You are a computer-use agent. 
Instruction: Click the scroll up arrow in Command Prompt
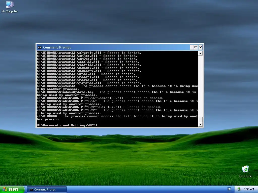[200, 53]
